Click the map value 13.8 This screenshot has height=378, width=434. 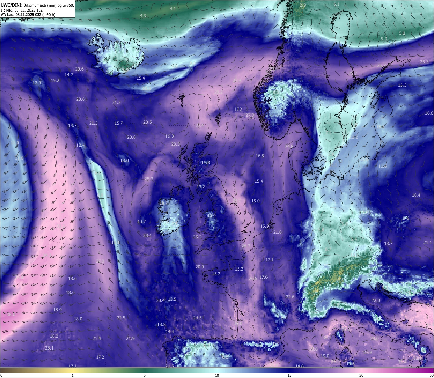click(161, 325)
